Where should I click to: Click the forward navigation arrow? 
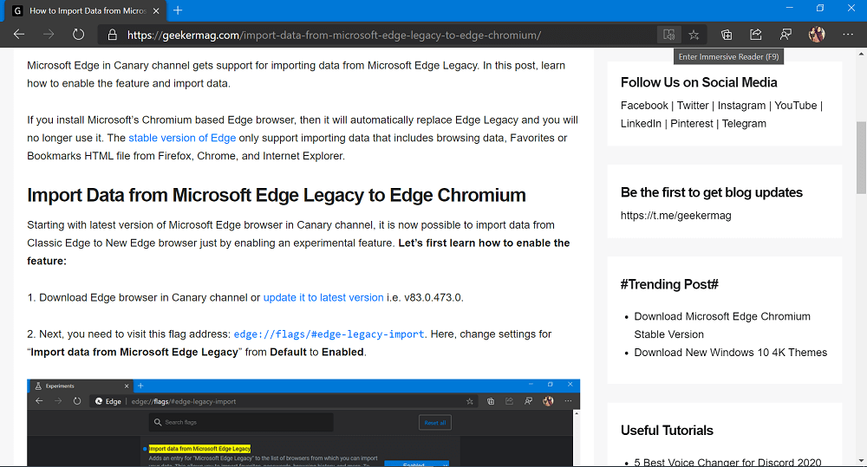coord(49,35)
